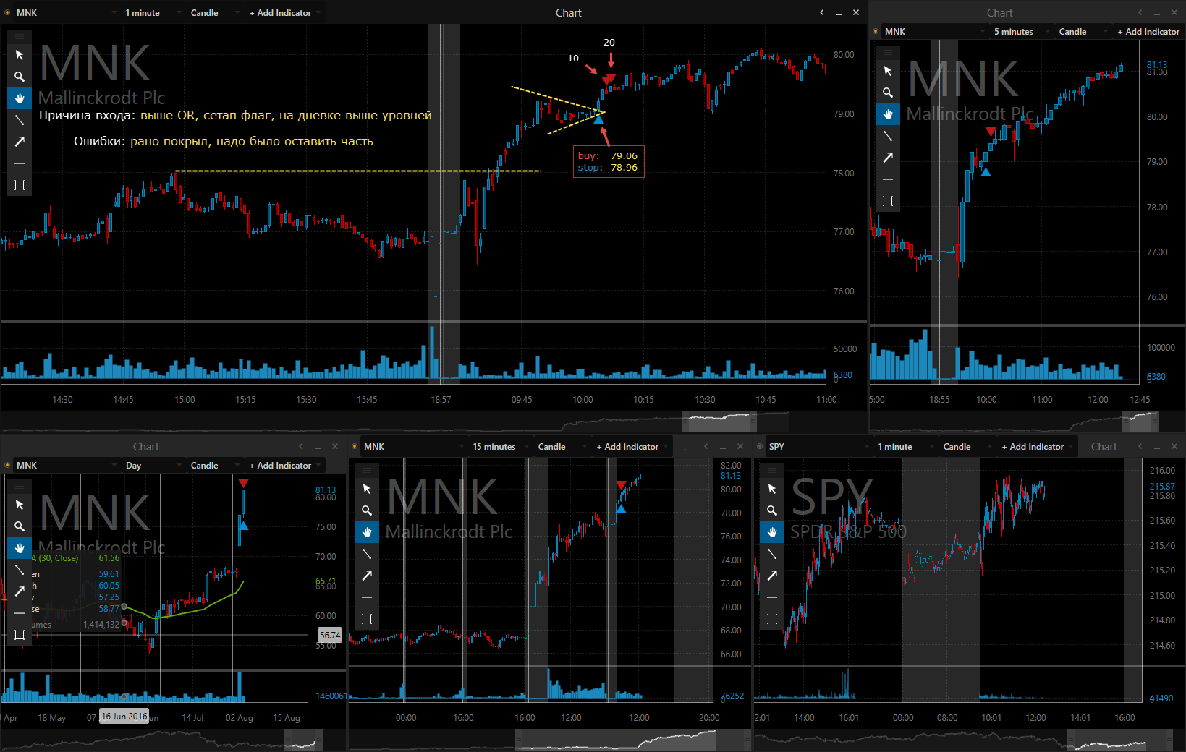Viewport: 1186px width, 752px height.
Task: Click the time navigator slider under the MNK 1 minute chart
Action: click(x=719, y=420)
